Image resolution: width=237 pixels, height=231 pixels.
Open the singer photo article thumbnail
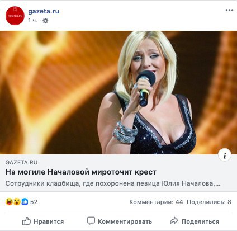click(x=118, y=92)
